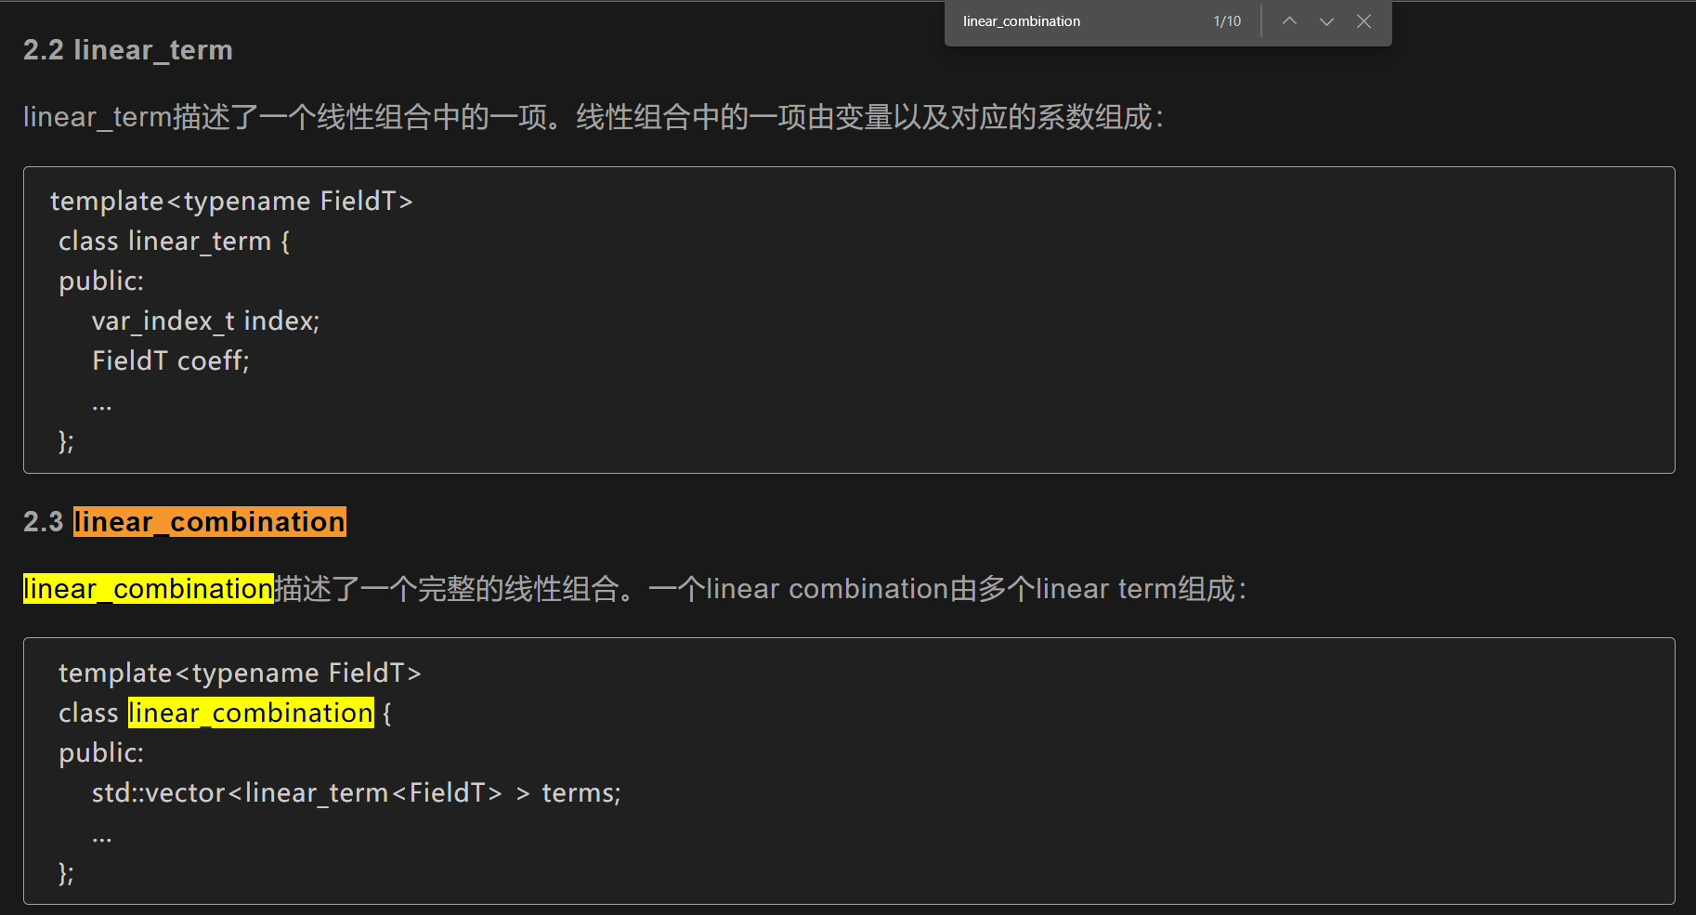The width and height of the screenshot is (1696, 915).
Task: Click the std::vector terms code line
Action: (x=356, y=792)
